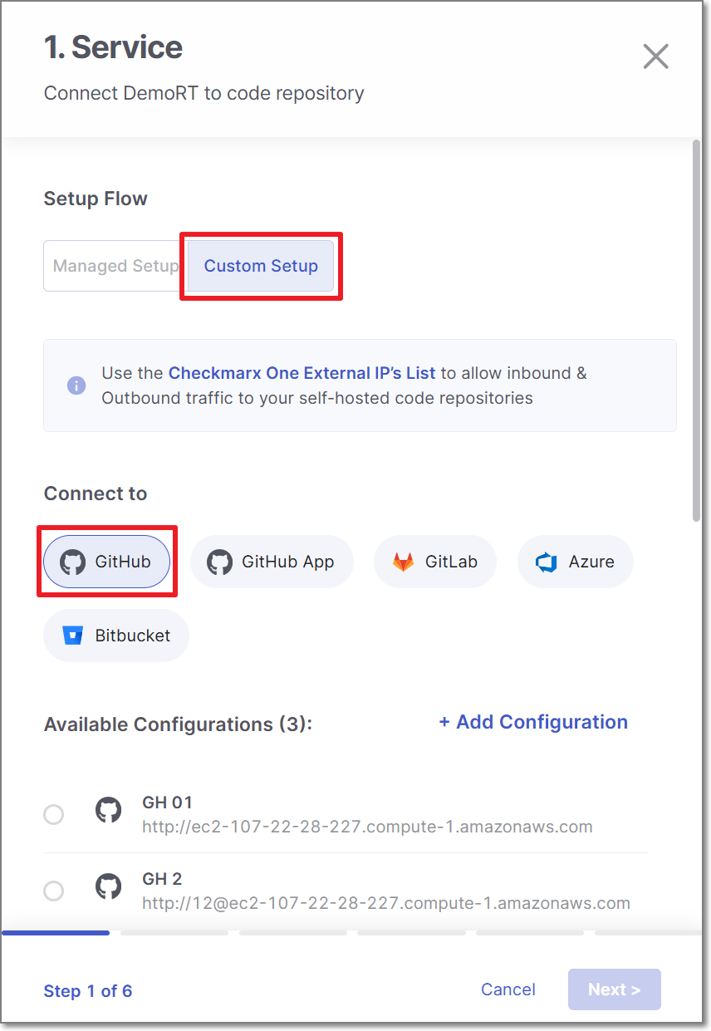Viewport: 711px width, 1031px height.
Task: Click the GitHub App octocat icon
Action: [219, 562]
